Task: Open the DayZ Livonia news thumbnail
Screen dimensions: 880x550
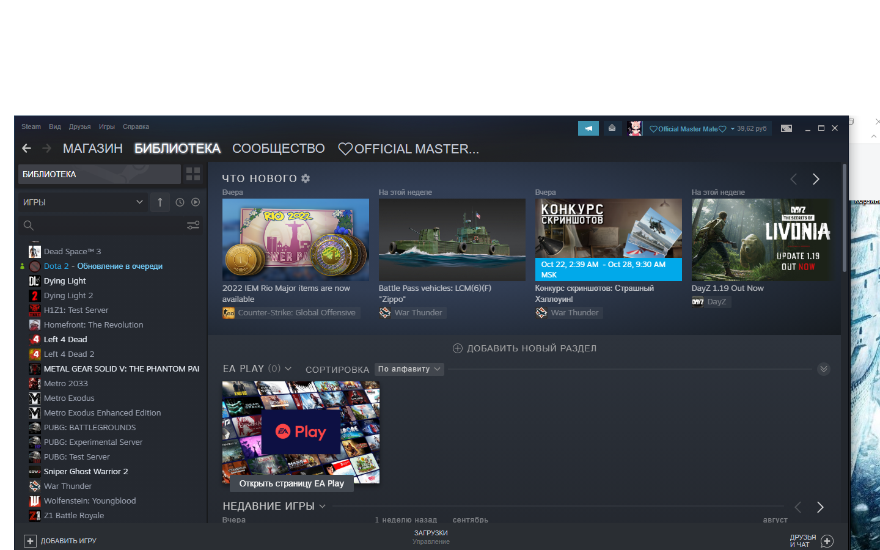Action: coord(761,240)
